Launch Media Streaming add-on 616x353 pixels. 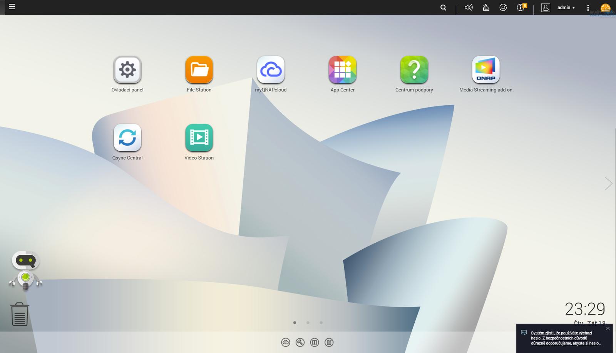pyautogui.click(x=485, y=70)
